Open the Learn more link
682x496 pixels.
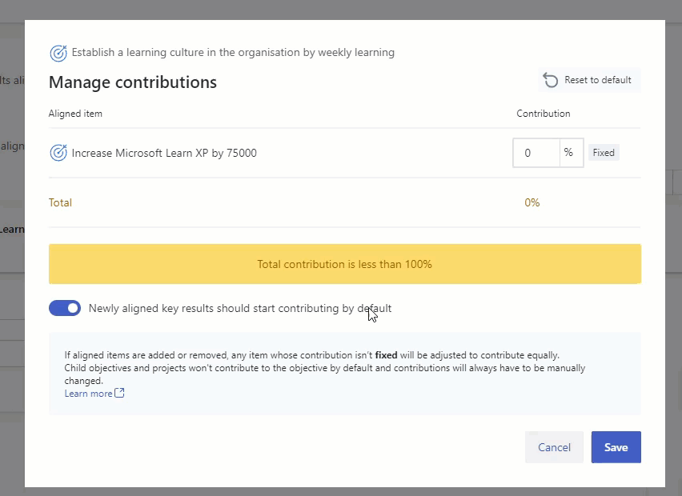(88, 394)
